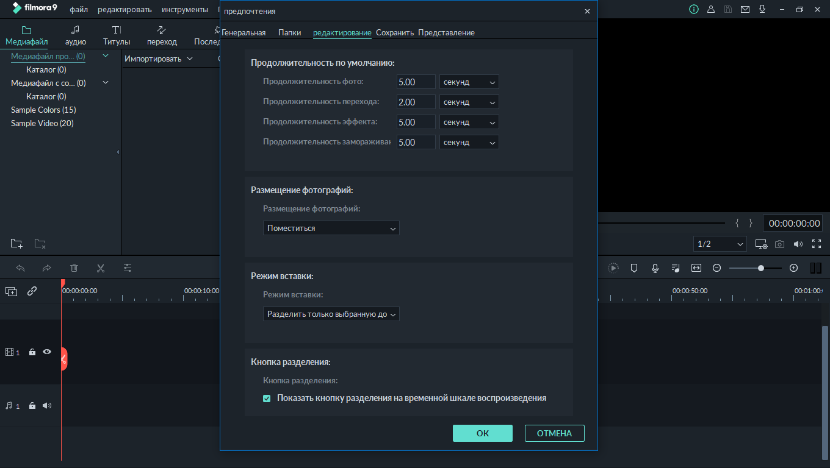Click the fullscreen preview icon

(817, 244)
